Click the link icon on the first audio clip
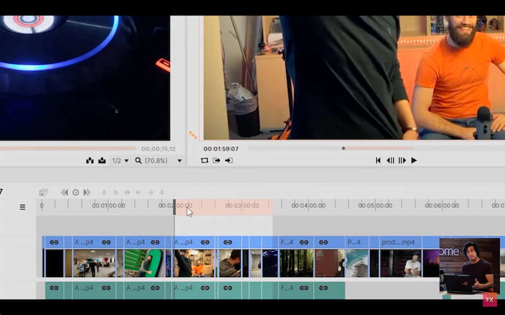Screen dimensions: 505x315 (54, 288)
